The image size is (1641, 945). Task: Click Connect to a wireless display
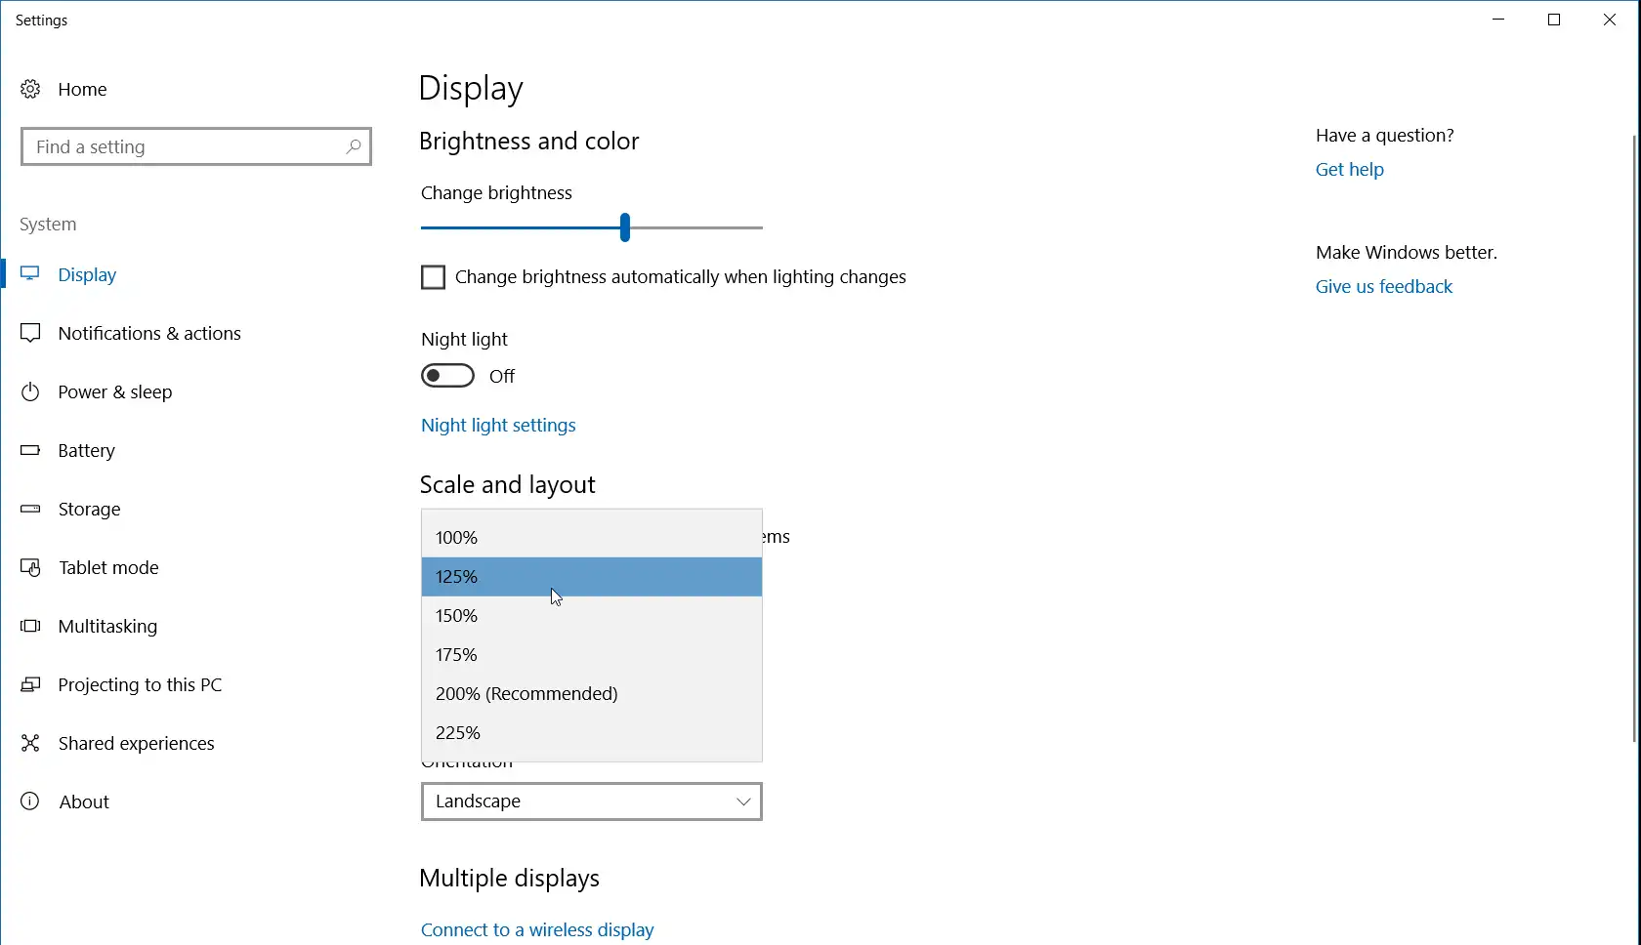tap(536, 928)
